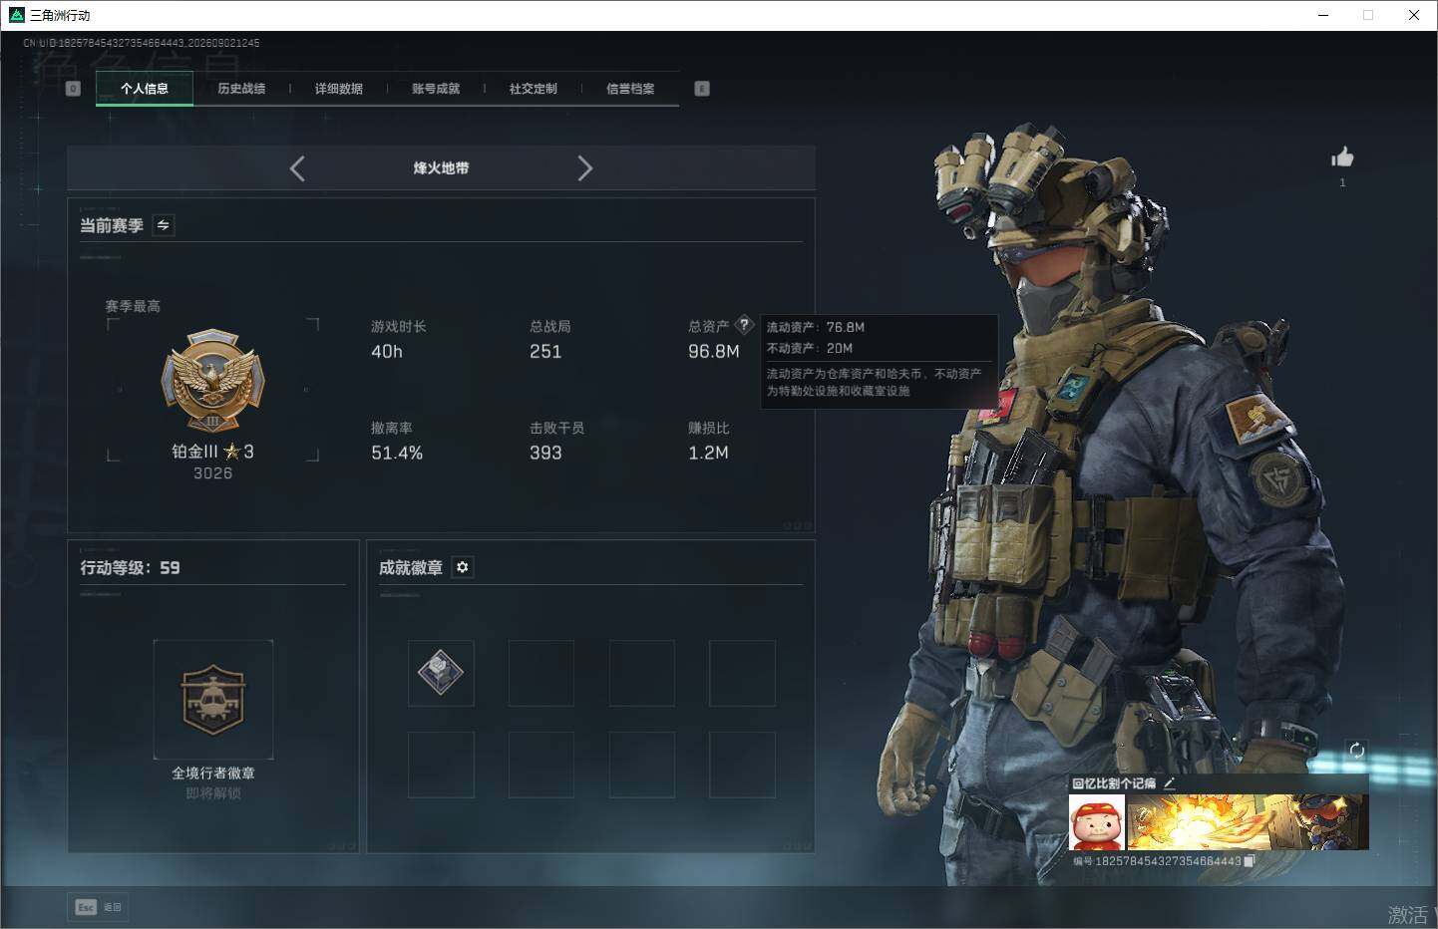Screen dimensions: 1438x929
Task: Click the Q key hint left of the tabs
Action: click(x=73, y=89)
